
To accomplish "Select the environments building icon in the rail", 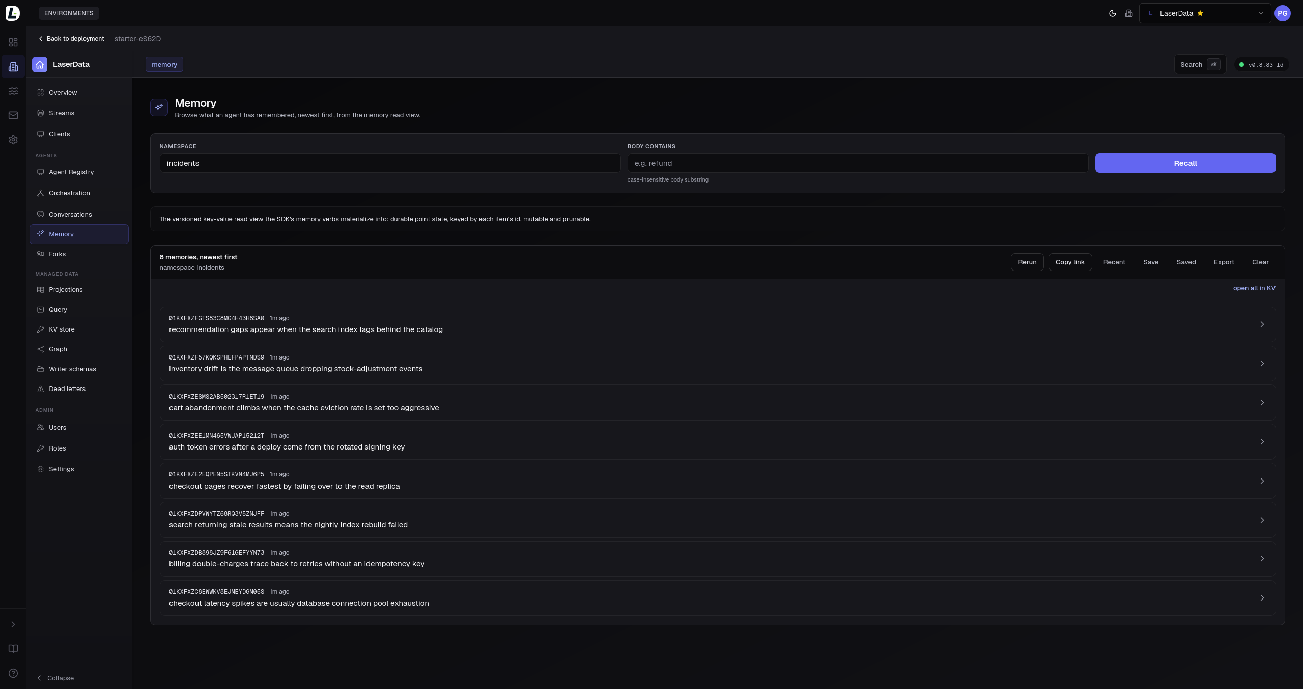I will click(13, 67).
